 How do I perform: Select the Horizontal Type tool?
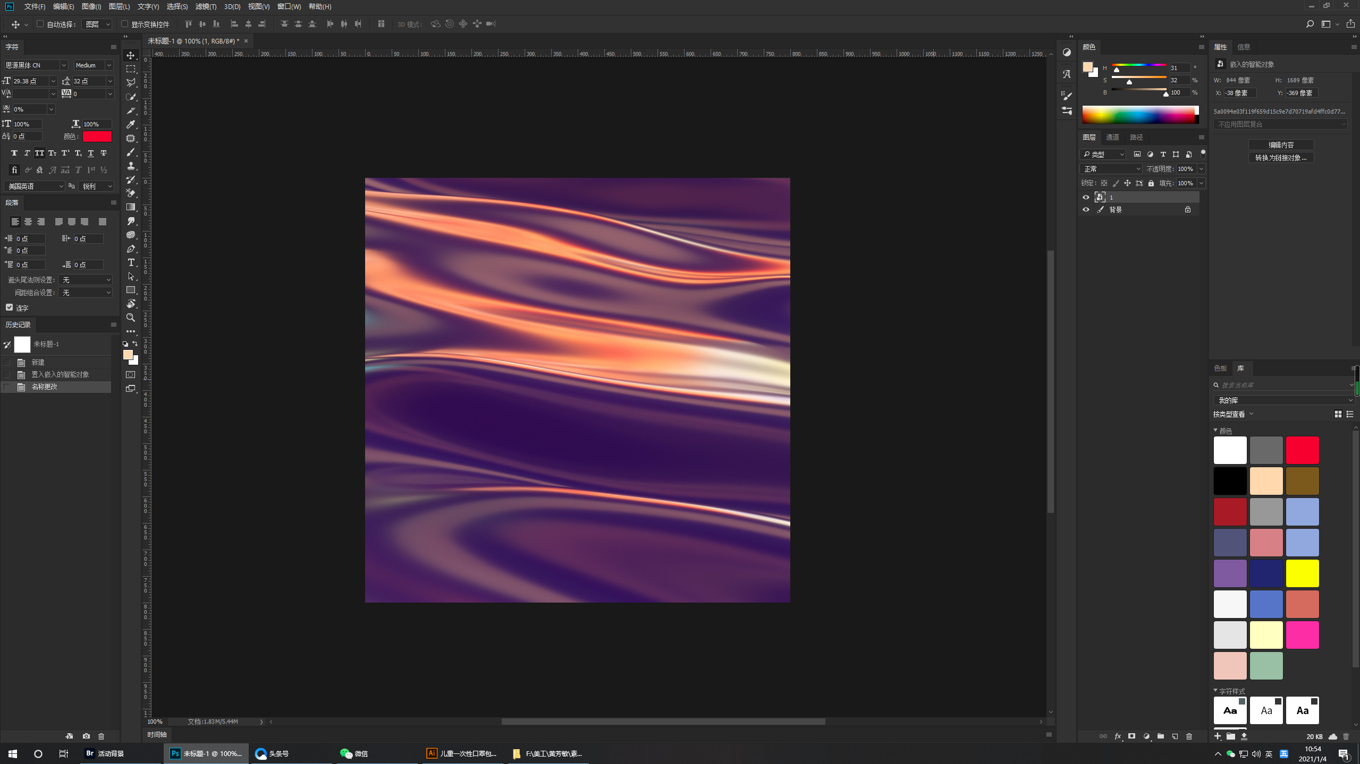pyautogui.click(x=130, y=262)
